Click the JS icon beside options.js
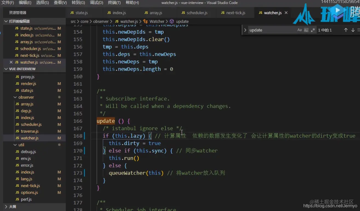 [x=18, y=193]
